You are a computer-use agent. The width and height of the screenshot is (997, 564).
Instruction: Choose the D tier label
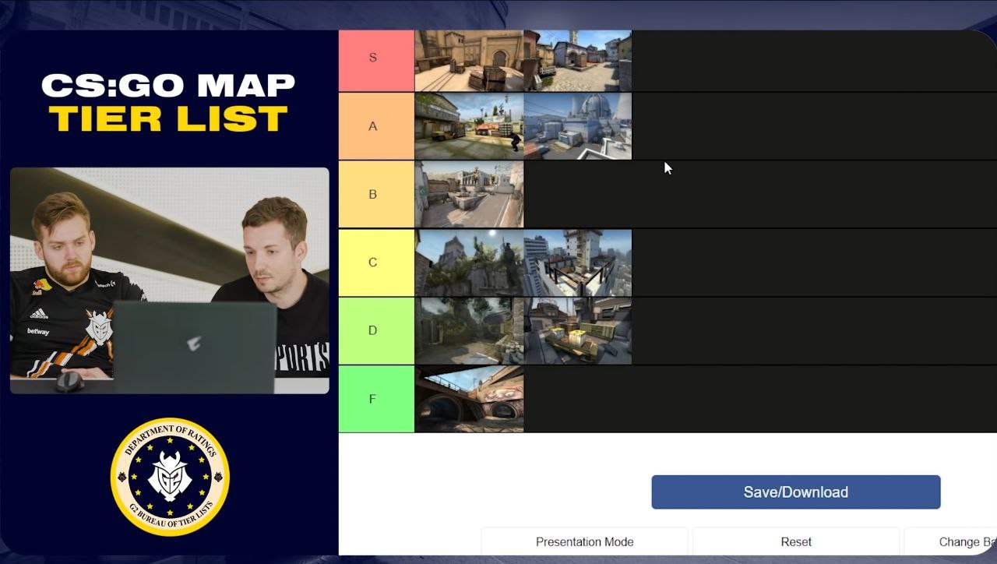point(376,330)
